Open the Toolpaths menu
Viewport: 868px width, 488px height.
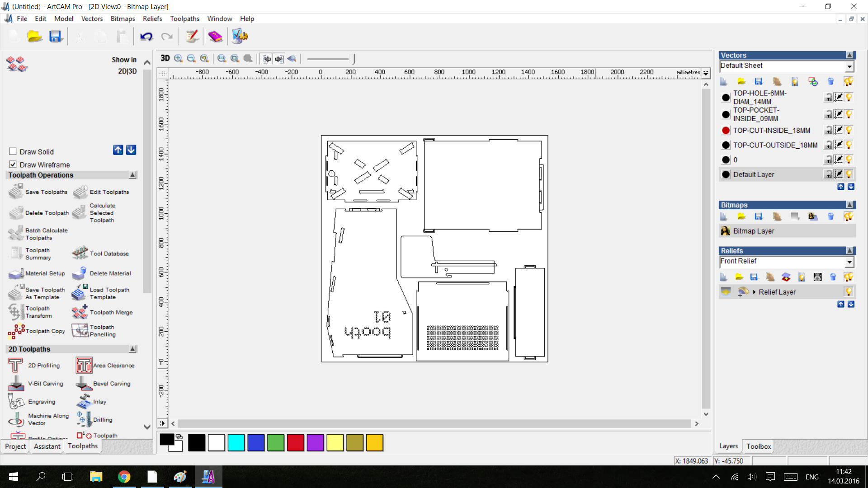coord(184,19)
